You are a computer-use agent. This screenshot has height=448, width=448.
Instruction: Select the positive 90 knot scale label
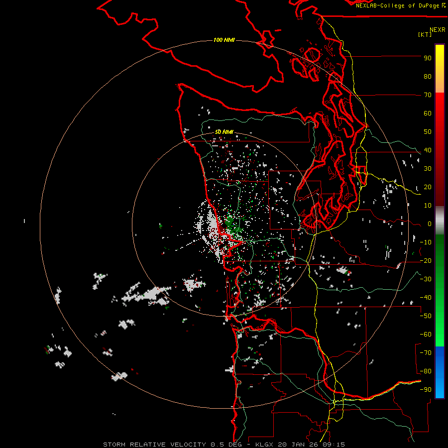click(428, 58)
